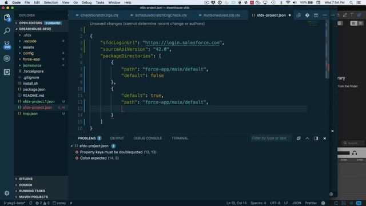
Task: Switch to the Terminal panel tab
Action: (x=180, y=138)
